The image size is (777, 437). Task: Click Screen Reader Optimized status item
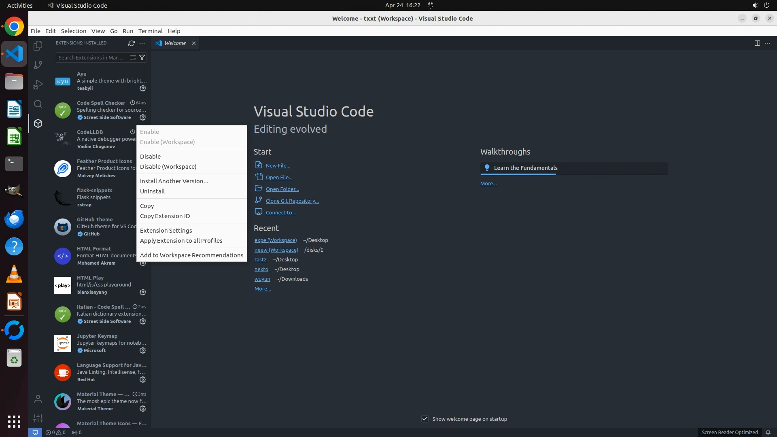tap(729, 432)
